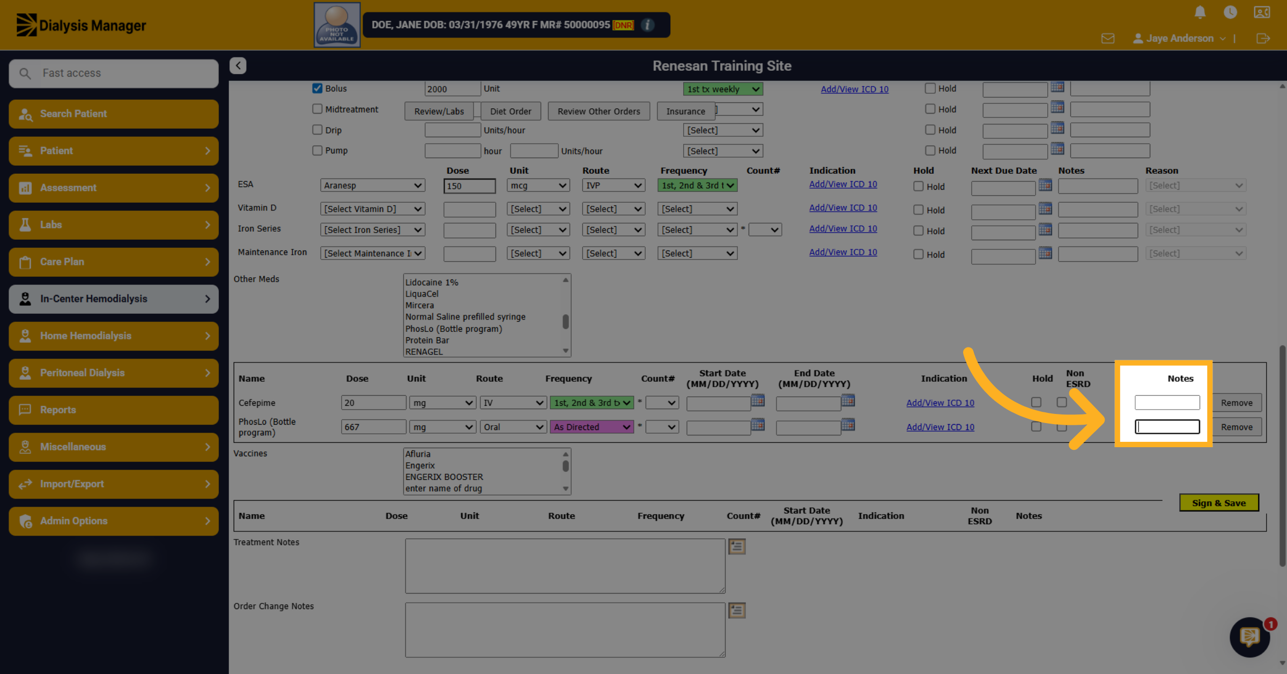Open calendar for Vitamin D next due date
1287x674 pixels.
click(x=1045, y=209)
